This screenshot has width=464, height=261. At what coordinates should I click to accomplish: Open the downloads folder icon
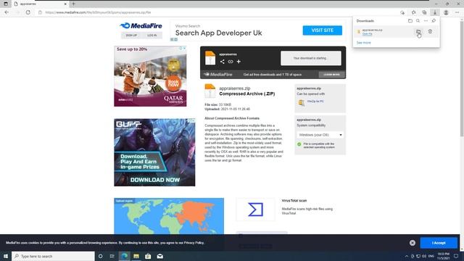[x=410, y=21]
